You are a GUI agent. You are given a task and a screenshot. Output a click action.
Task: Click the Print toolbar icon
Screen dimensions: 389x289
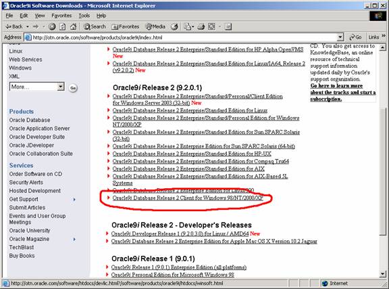coord(201,26)
